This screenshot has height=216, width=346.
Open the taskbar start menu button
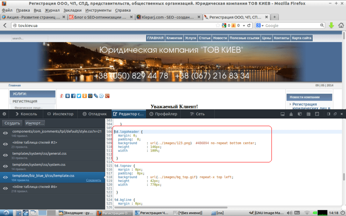(x=6, y=213)
